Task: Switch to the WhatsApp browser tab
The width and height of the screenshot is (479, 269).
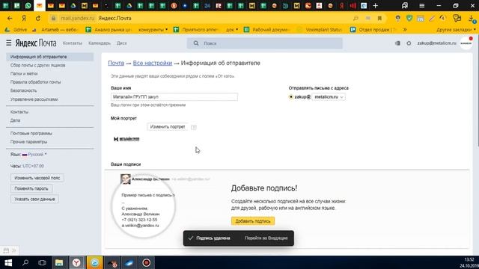Action: (x=28, y=5)
